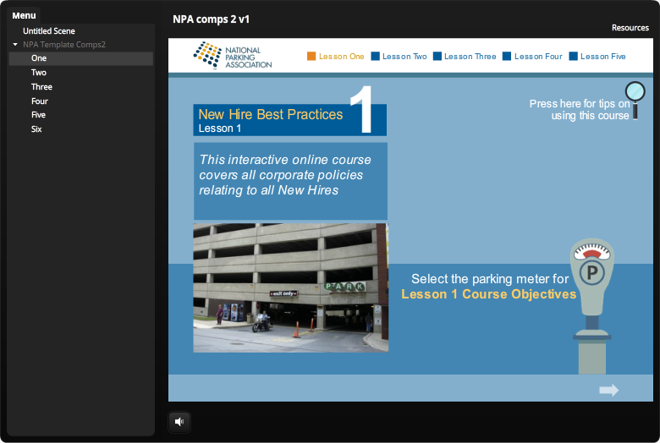Click the magnifying glass tips icon

point(634,98)
